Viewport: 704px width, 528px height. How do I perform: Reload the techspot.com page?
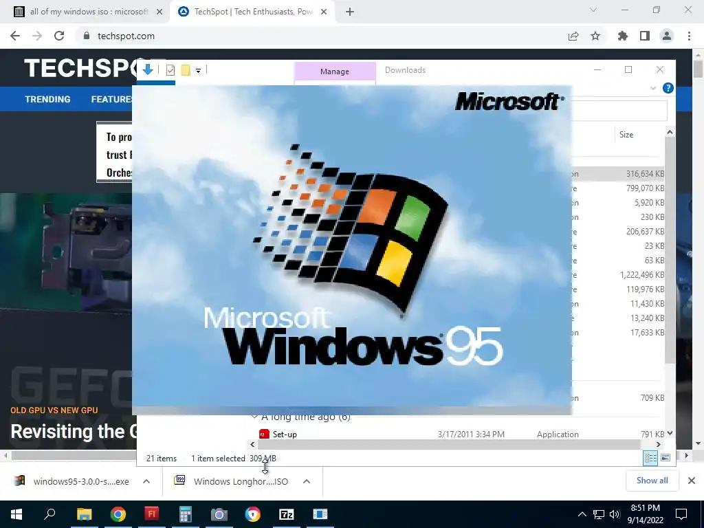(59, 36)
